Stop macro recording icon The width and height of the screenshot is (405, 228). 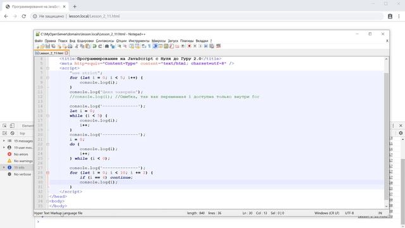195,46
